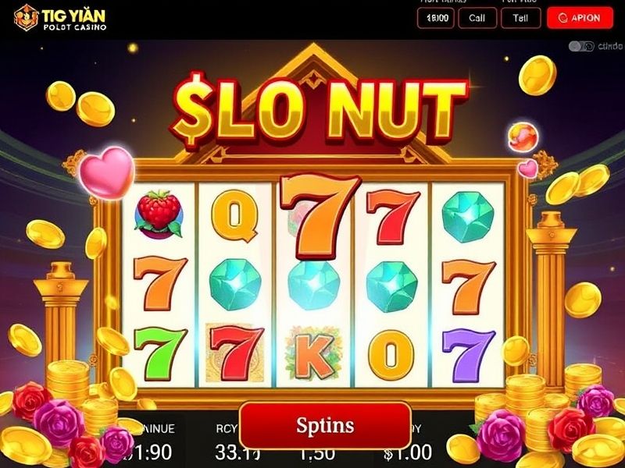This screenshot has width=625, height=468.
Task: Select the purple 7 symbol
Action: [469, 353]
